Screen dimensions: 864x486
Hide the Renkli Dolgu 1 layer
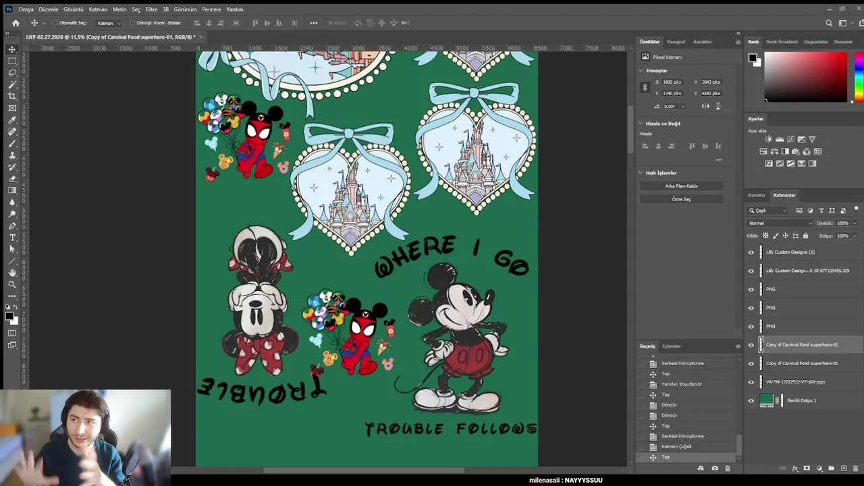751,400
